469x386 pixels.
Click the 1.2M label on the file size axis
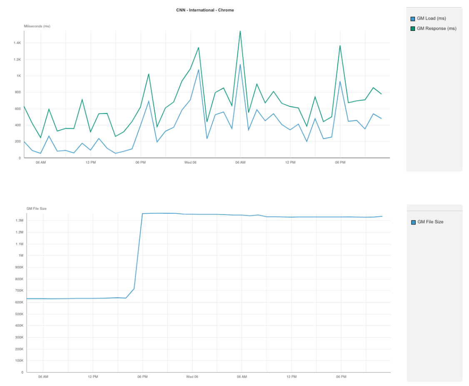pyautogui.click(x=20, y=232)
